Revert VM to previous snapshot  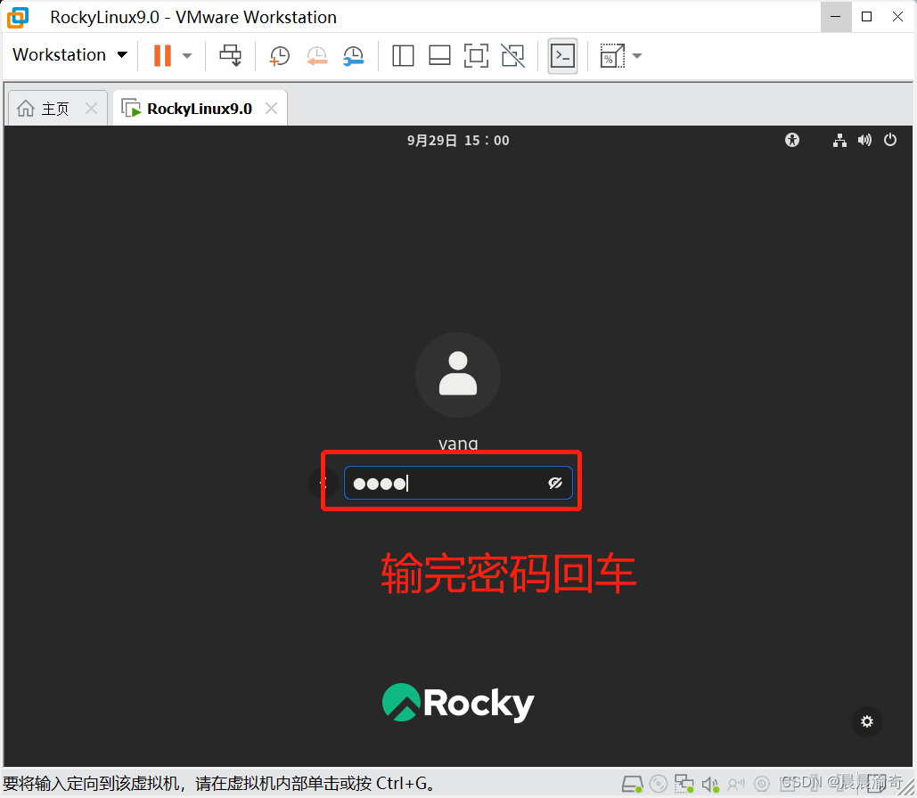pyautogui.click(x=317, y=56)
